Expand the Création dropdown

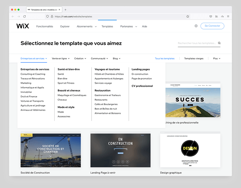tap(80, 59)
